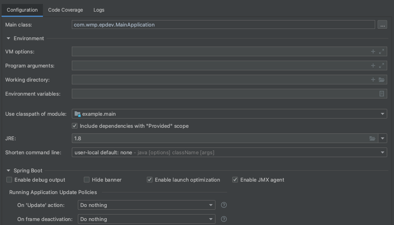This screenshot has height=225, width=394.
Task: Open Environment variables editor icon
Action: point(382,94)
